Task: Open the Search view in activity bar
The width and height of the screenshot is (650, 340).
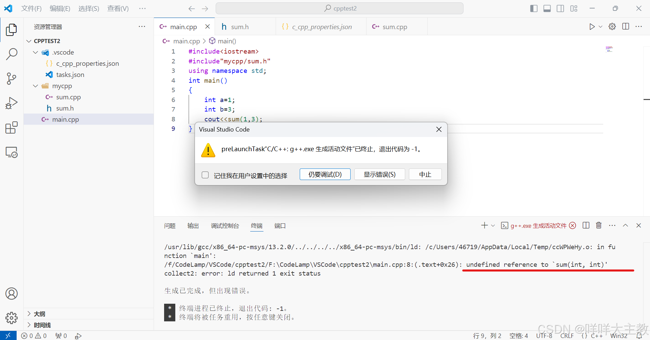Action: point(12,54)
